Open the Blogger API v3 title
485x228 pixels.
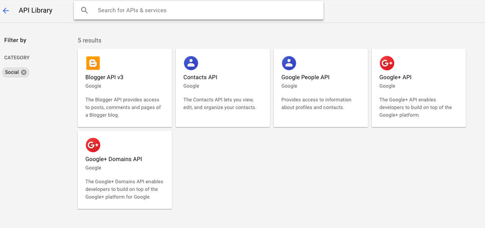coord(104,77)
